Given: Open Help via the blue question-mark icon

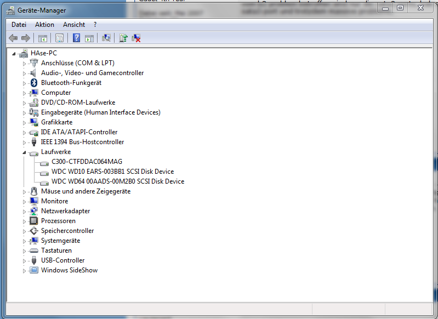Looking at the screenshot, I should coord(76,38).
